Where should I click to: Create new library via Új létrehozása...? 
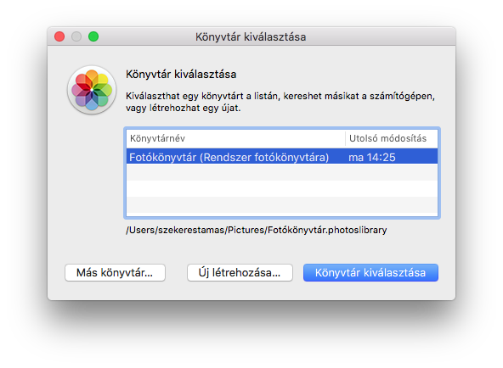coord(240,273)
